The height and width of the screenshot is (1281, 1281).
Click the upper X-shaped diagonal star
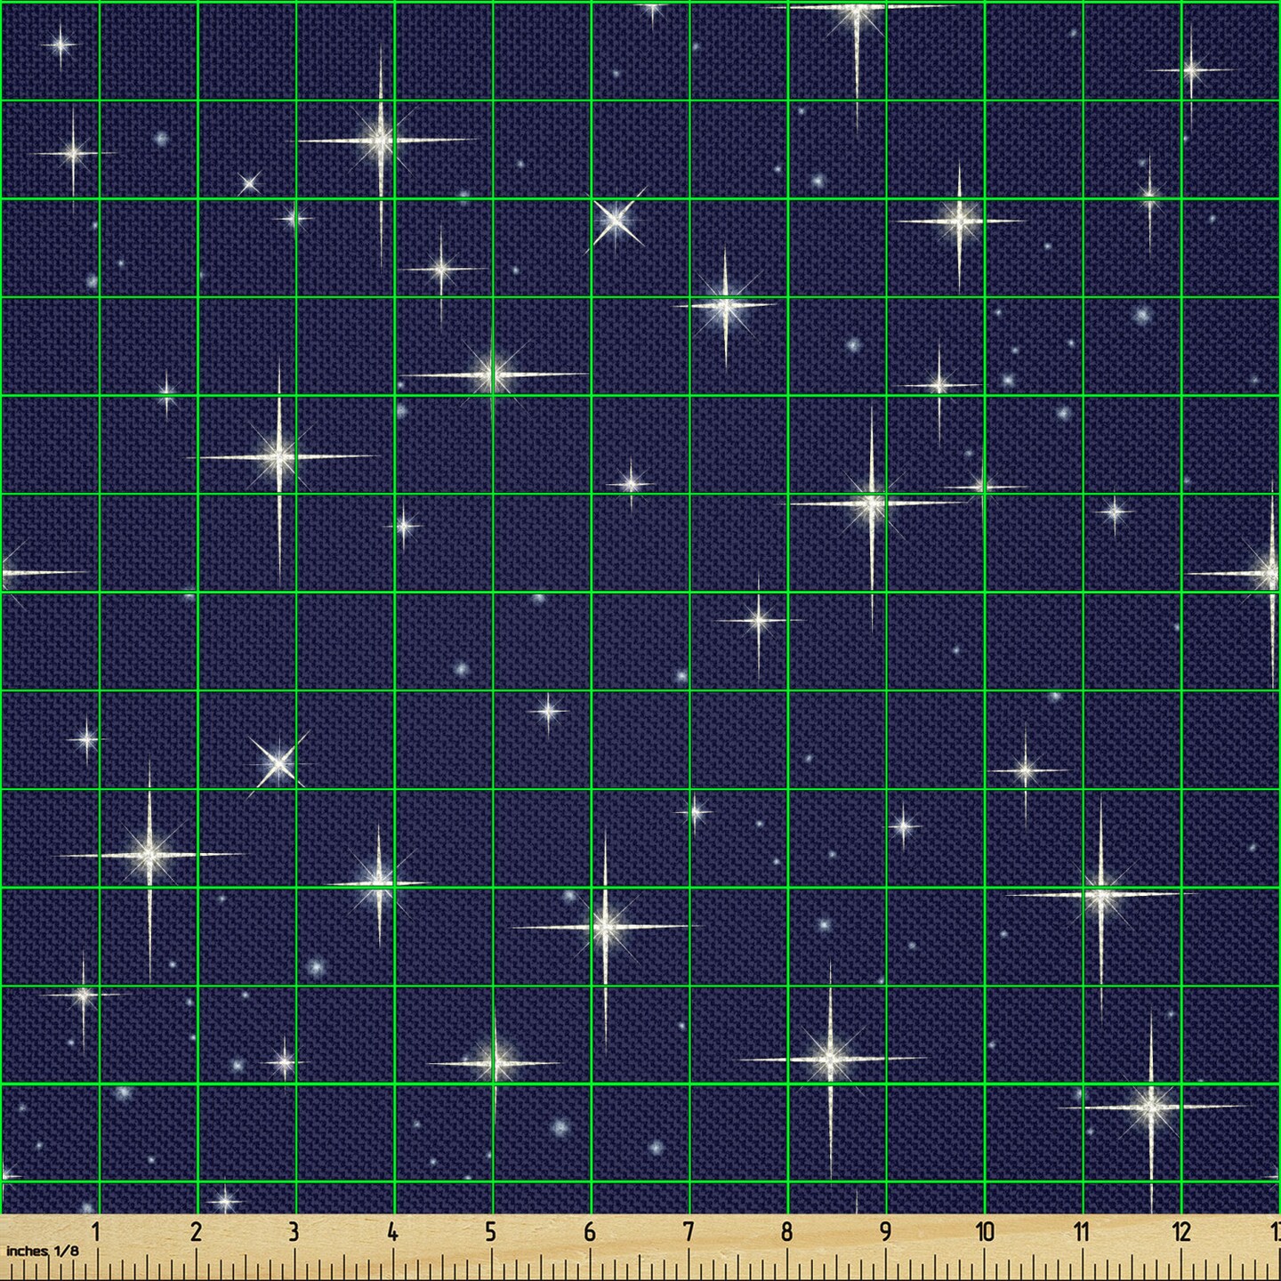(615, 218)
